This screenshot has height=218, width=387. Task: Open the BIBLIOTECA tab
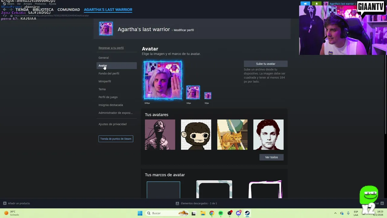(43, 10)
